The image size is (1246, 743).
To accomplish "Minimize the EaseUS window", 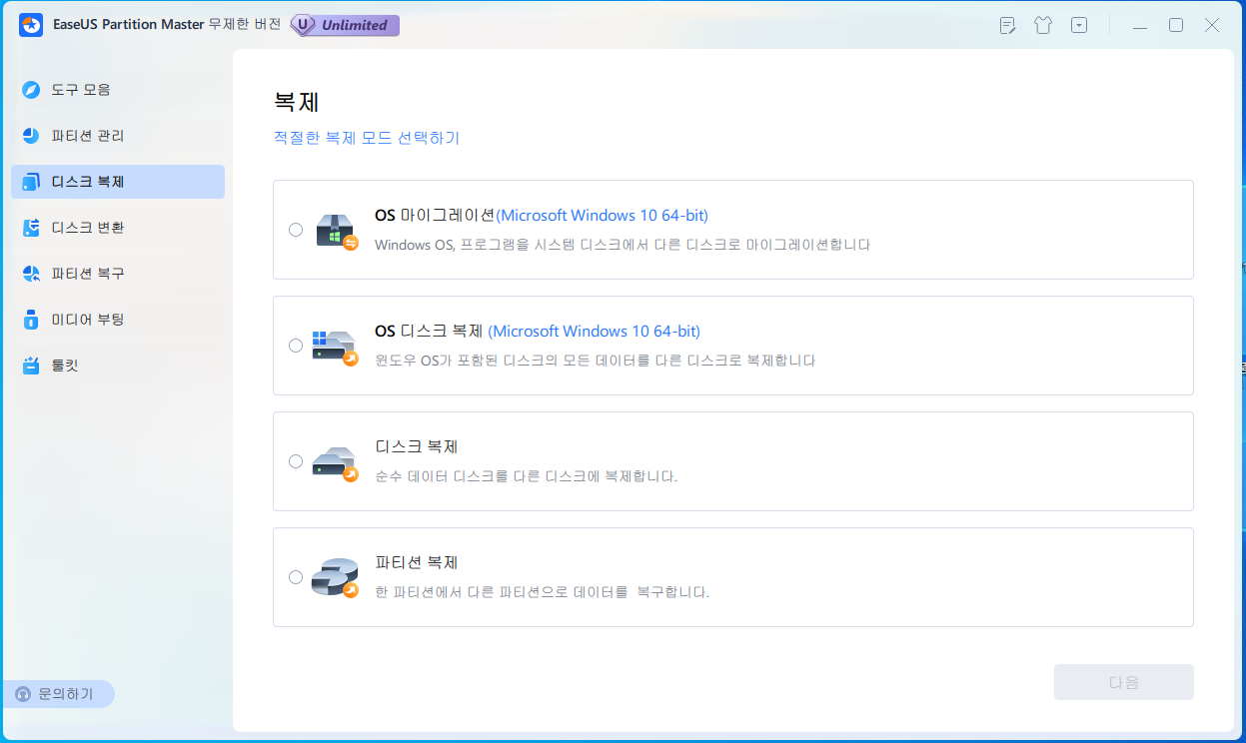I will [x=1139, y=26].
